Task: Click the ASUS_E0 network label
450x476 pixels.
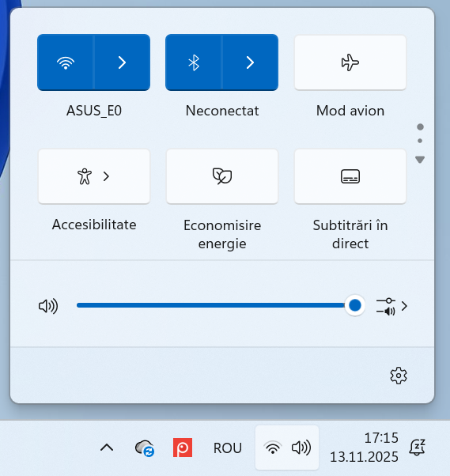Action: tap(94, 111)
